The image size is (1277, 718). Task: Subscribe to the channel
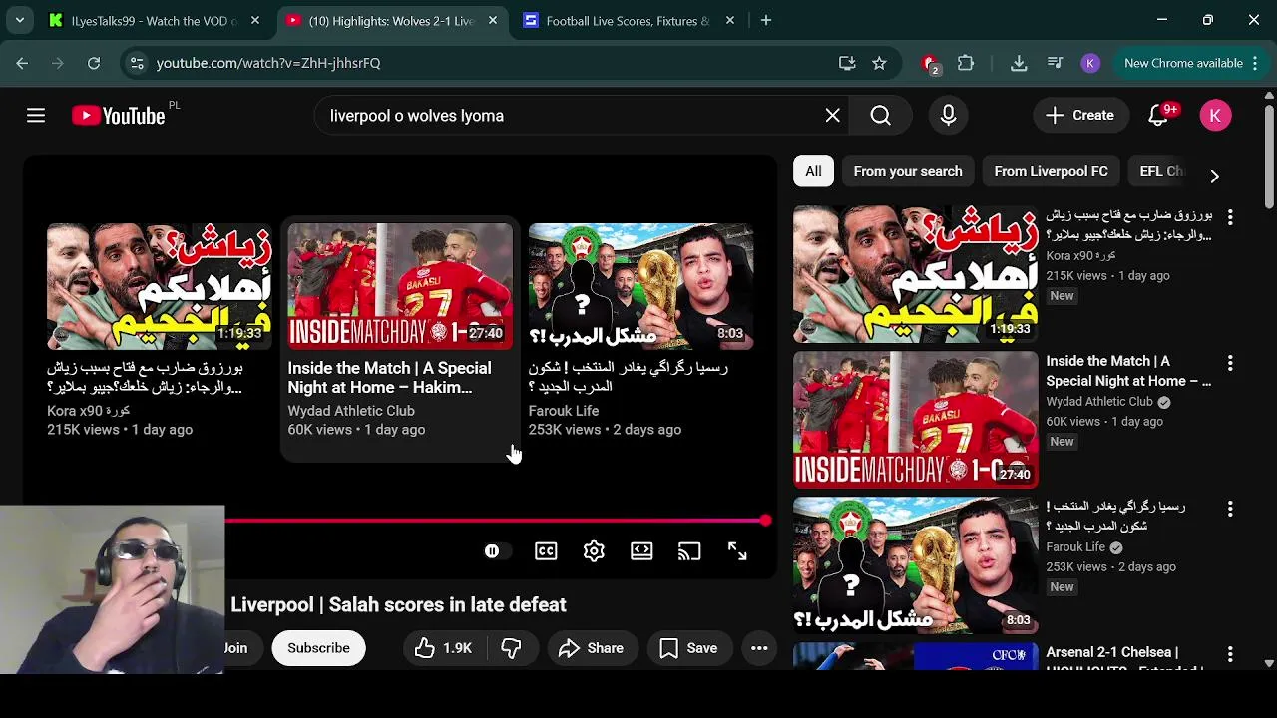319,648
